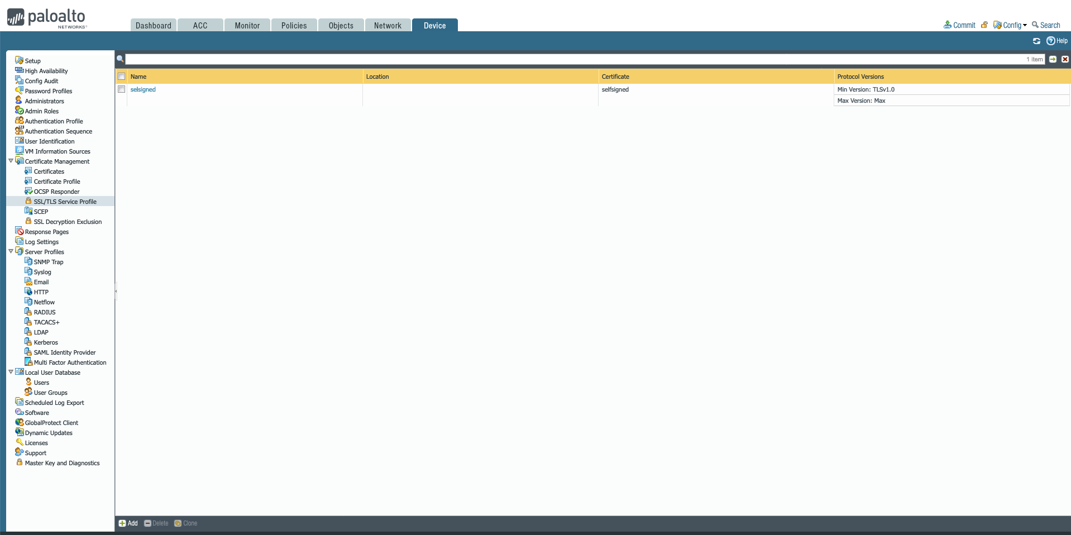Image resolution: width=1071 pixels, height=535 pixels.
Task: Collapse the Server Profiles tree section
Action: (x=11, y=251)
